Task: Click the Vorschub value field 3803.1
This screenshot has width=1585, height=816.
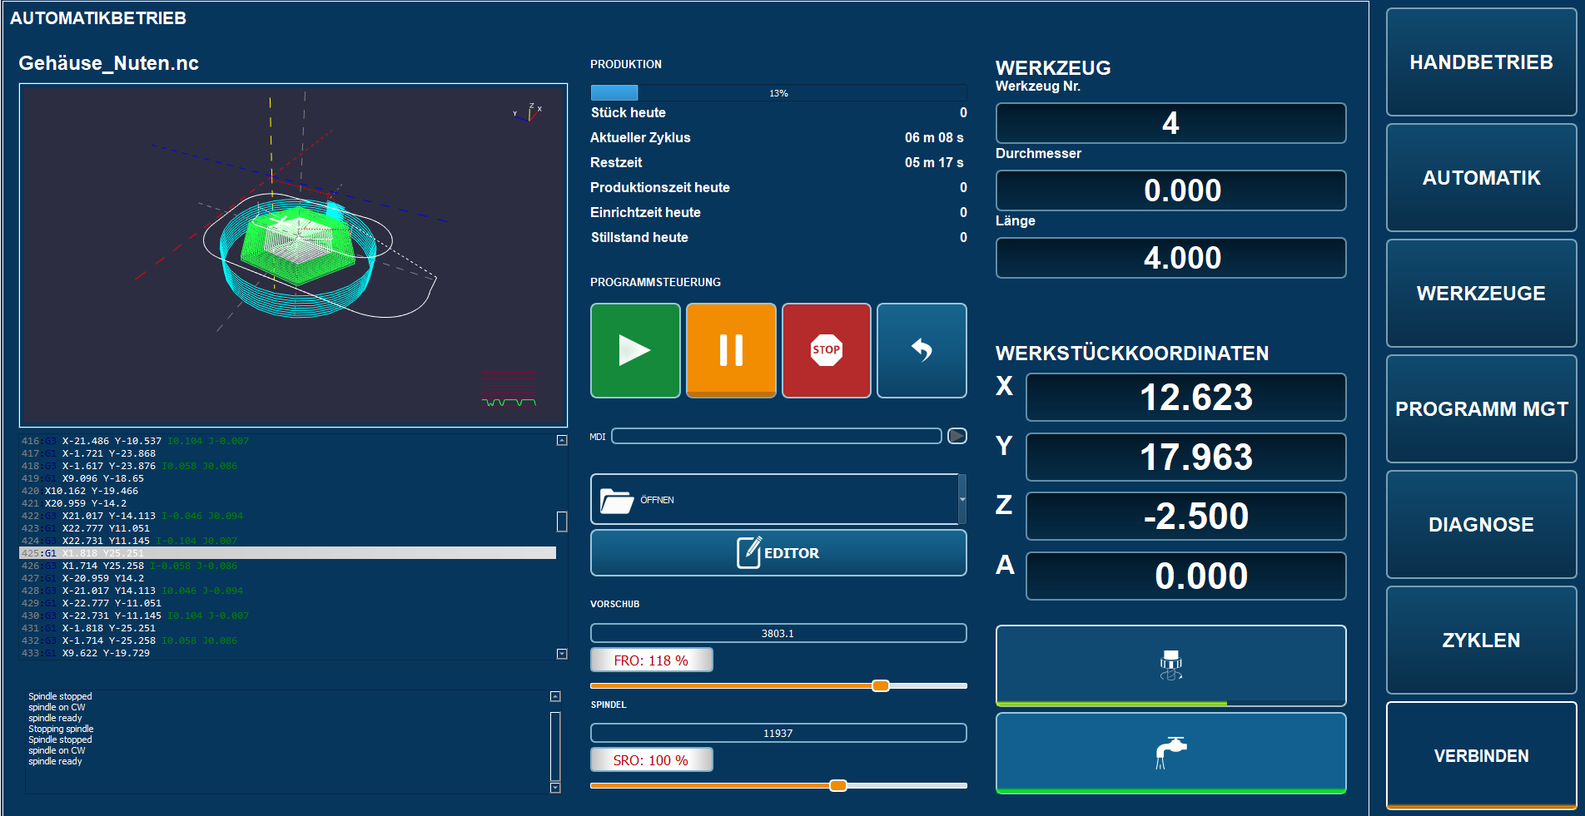Action: click(778, 633)
